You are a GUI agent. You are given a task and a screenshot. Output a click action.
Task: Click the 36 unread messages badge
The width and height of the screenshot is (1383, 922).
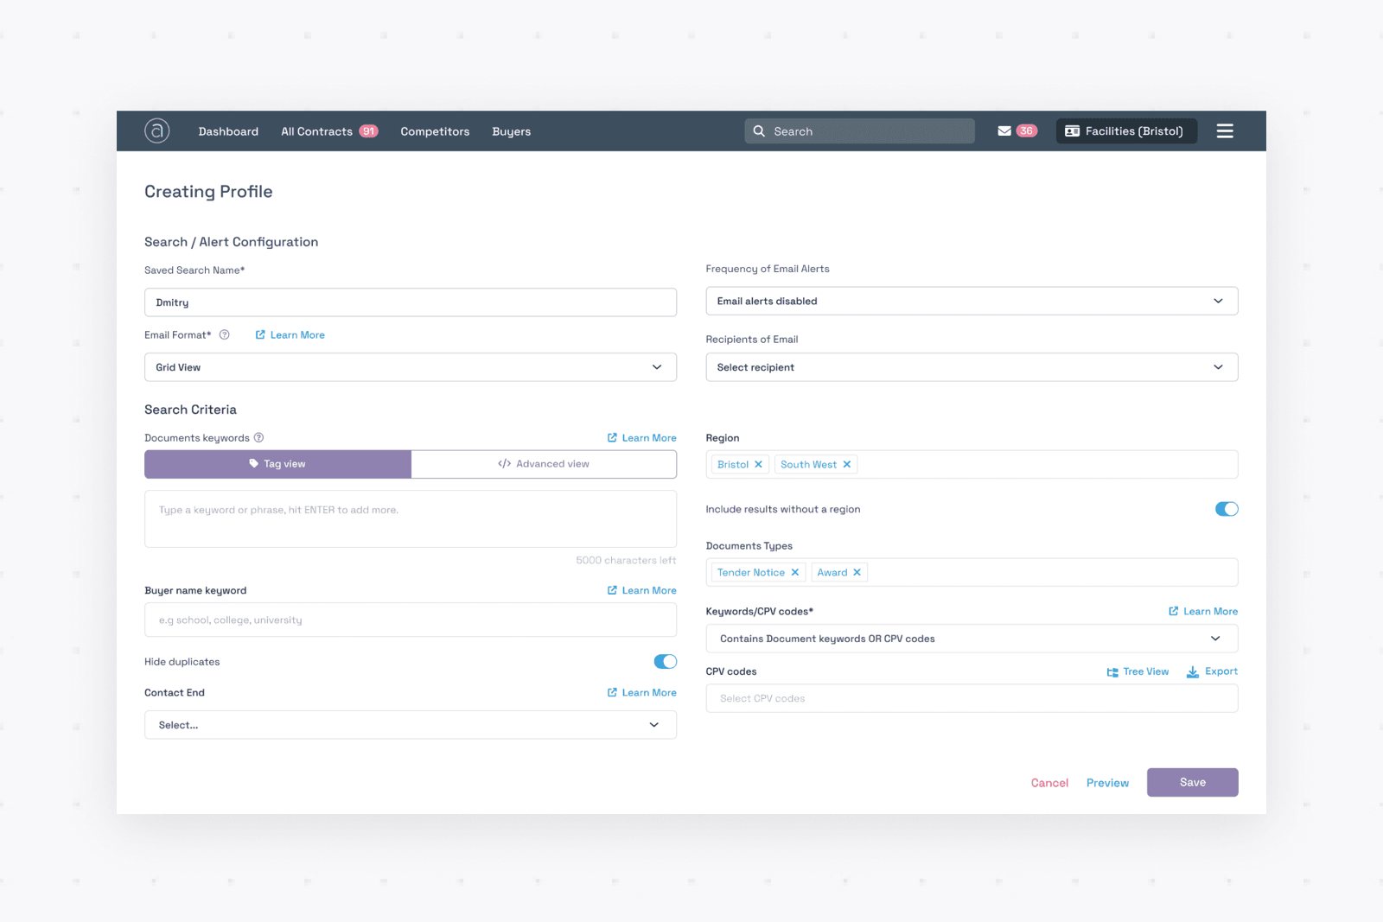(1026, 131)
